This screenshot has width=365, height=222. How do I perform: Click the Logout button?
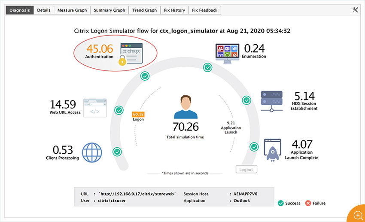246,170
